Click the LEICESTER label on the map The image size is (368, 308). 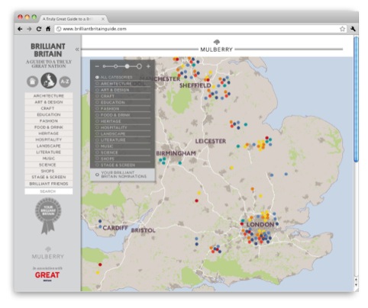(x=211, y=141)
